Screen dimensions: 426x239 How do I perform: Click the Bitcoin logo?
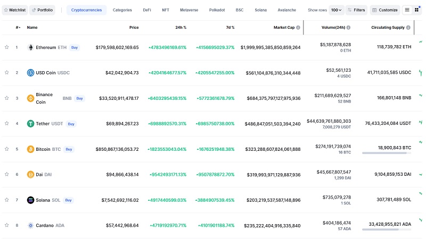tap(30, 149)
